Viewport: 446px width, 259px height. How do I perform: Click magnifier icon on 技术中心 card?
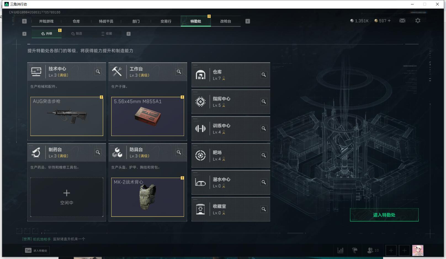[98, 72]
